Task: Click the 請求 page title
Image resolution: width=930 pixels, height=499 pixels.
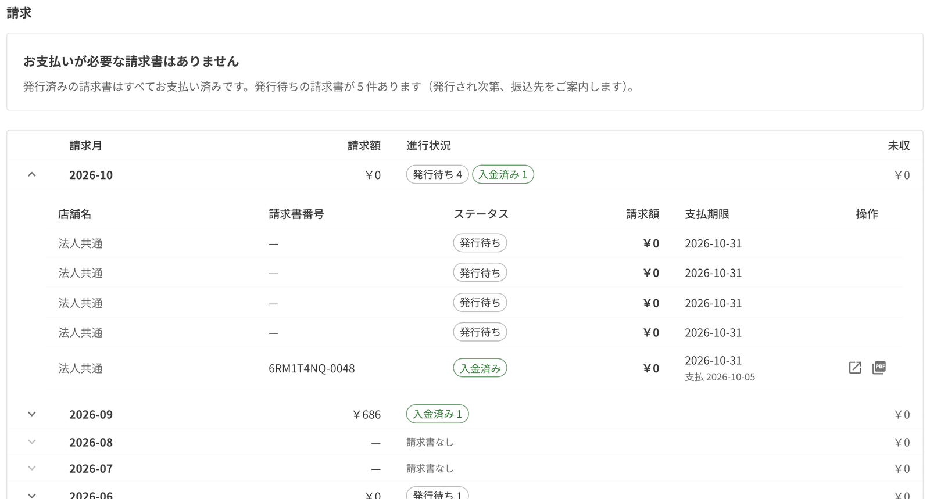Action: 19,13
